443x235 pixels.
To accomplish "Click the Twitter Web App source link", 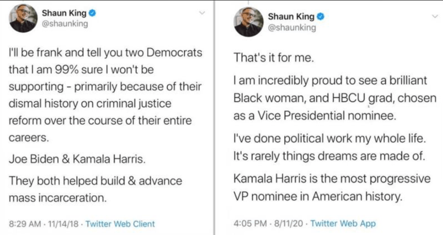I will tap(344, 223).
